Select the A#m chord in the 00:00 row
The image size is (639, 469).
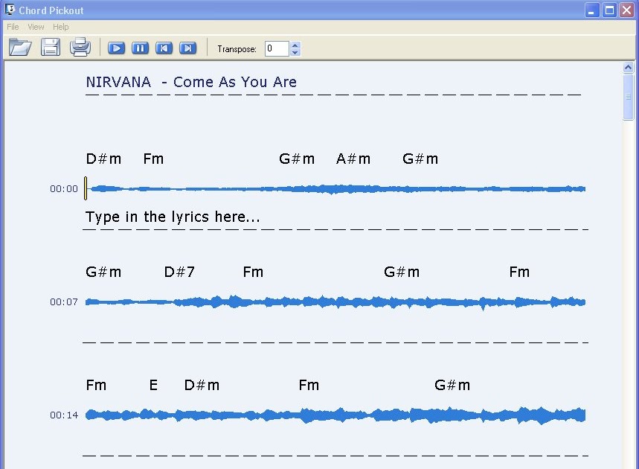[x=353, y=159]
